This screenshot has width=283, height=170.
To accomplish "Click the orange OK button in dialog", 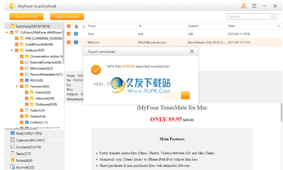I will click(x=177, y=95).
